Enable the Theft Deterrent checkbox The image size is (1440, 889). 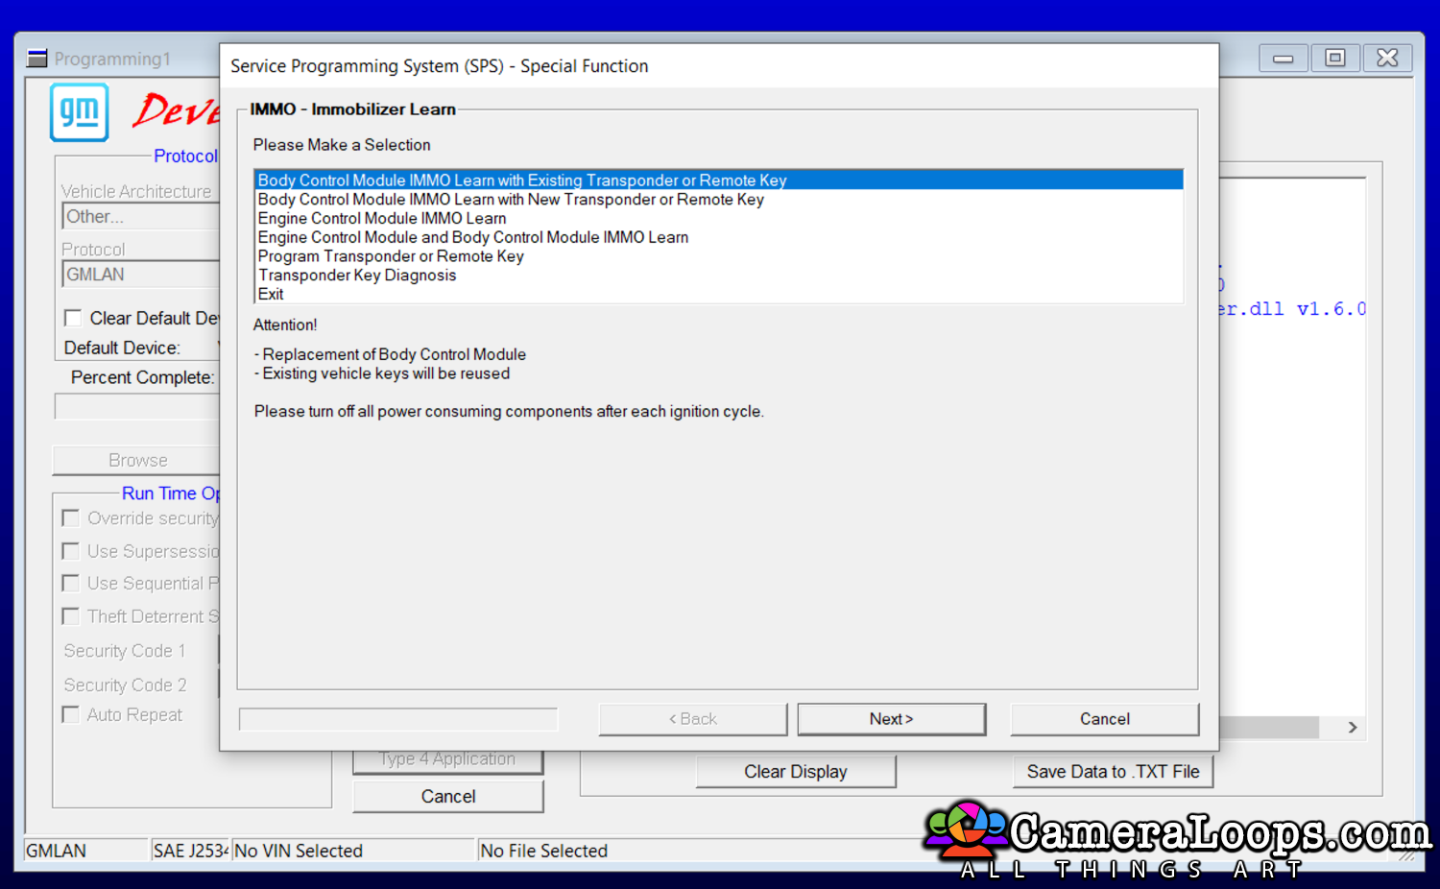point(71,616)
